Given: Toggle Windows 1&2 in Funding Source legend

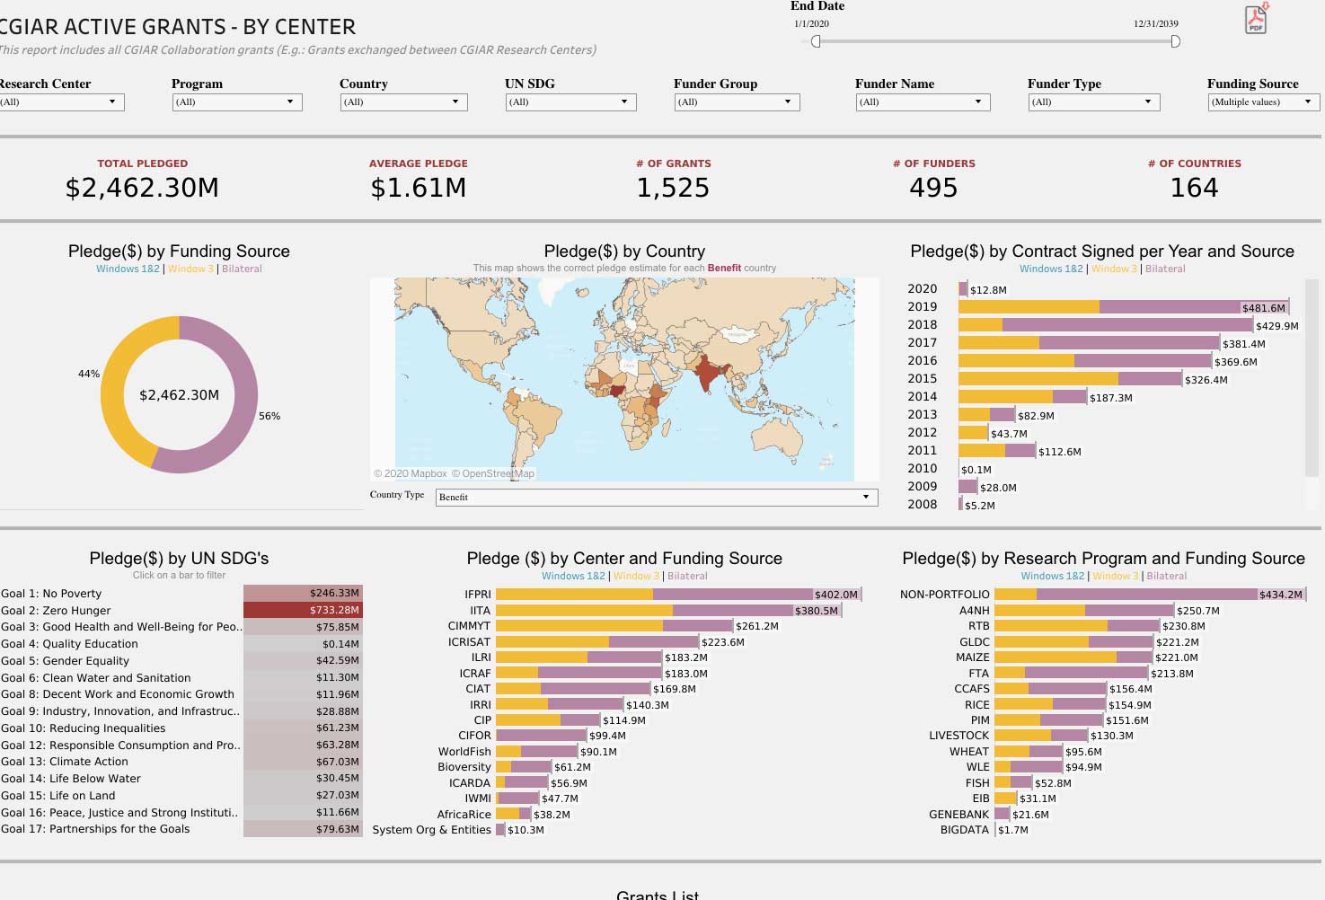Looking at the screenshot, I should tap(128, 268).
